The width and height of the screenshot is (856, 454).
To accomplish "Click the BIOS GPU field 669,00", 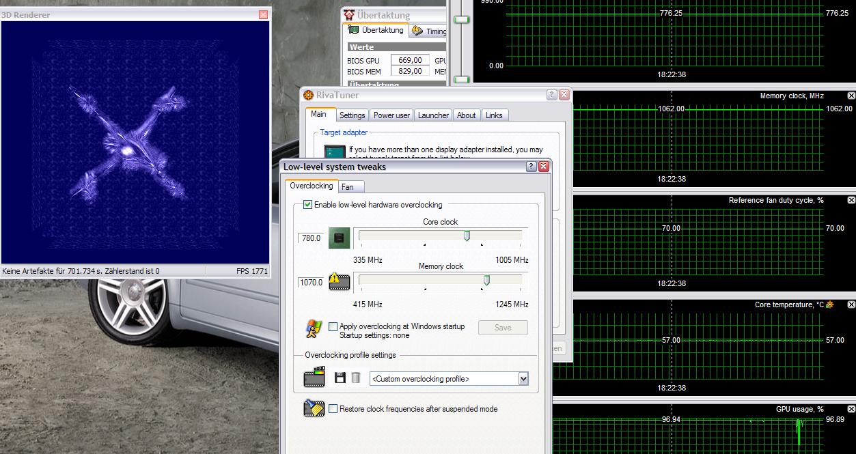I will [410, 61].
